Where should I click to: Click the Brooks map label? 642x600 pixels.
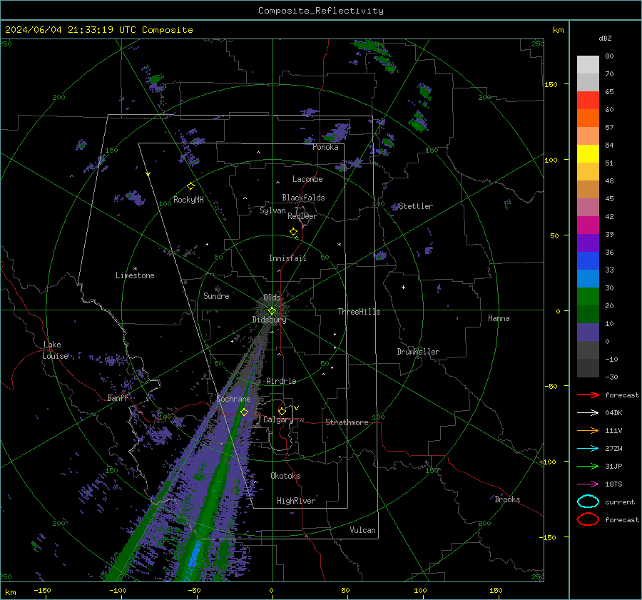coord(507,499)
